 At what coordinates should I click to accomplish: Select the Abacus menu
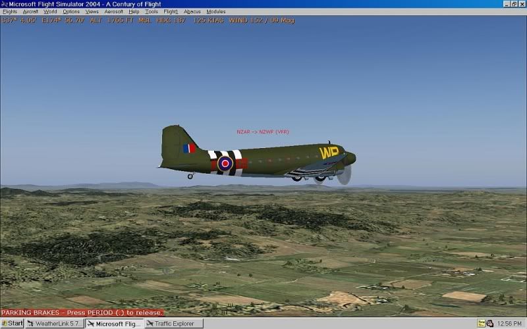192,12
